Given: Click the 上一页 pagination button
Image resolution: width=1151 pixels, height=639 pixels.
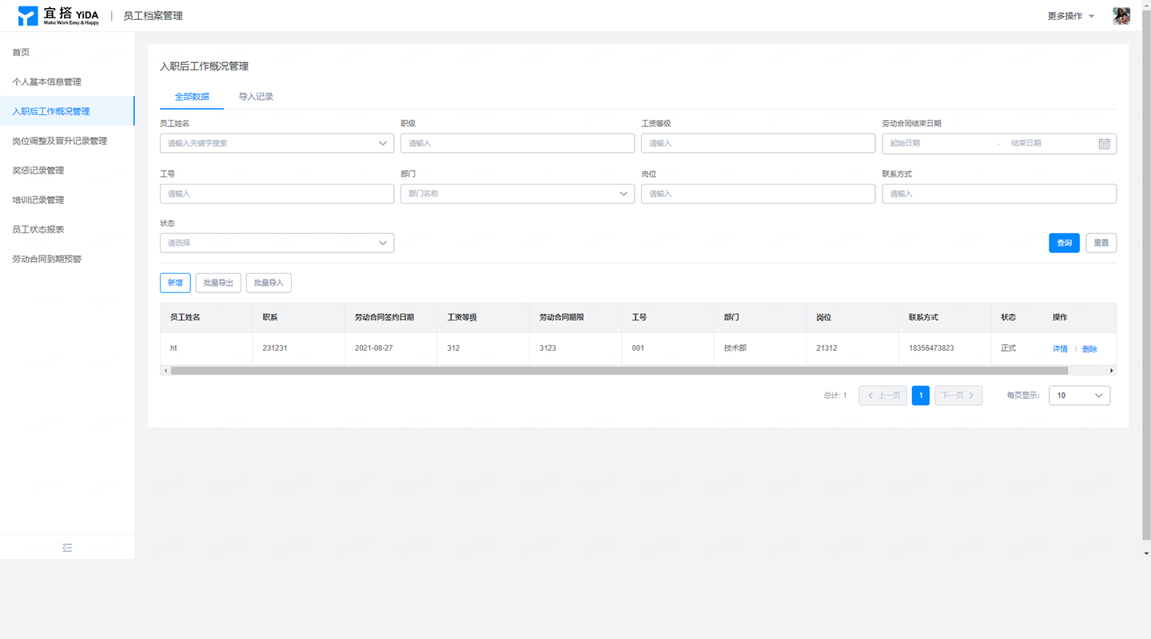Looking at the screenshot, I should (882, 395).
